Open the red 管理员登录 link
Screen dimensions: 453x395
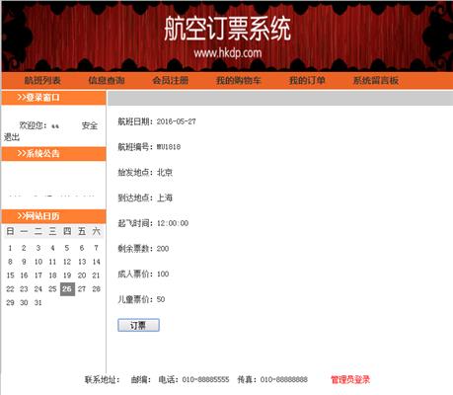coord(350,379)
